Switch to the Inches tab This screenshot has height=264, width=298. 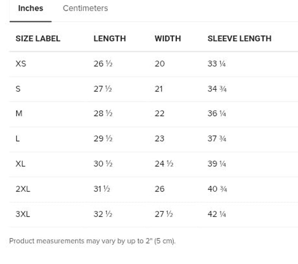31,8
